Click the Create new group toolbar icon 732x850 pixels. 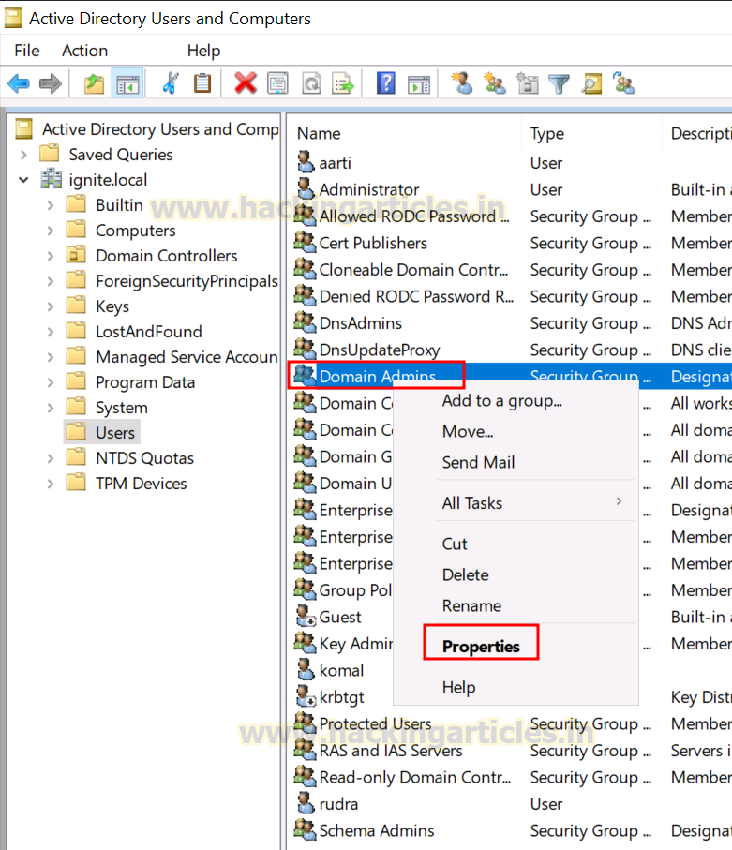tap(495, 84)
